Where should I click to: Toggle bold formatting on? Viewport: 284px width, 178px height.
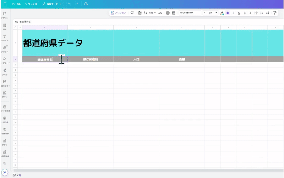(x=228, y=13)
